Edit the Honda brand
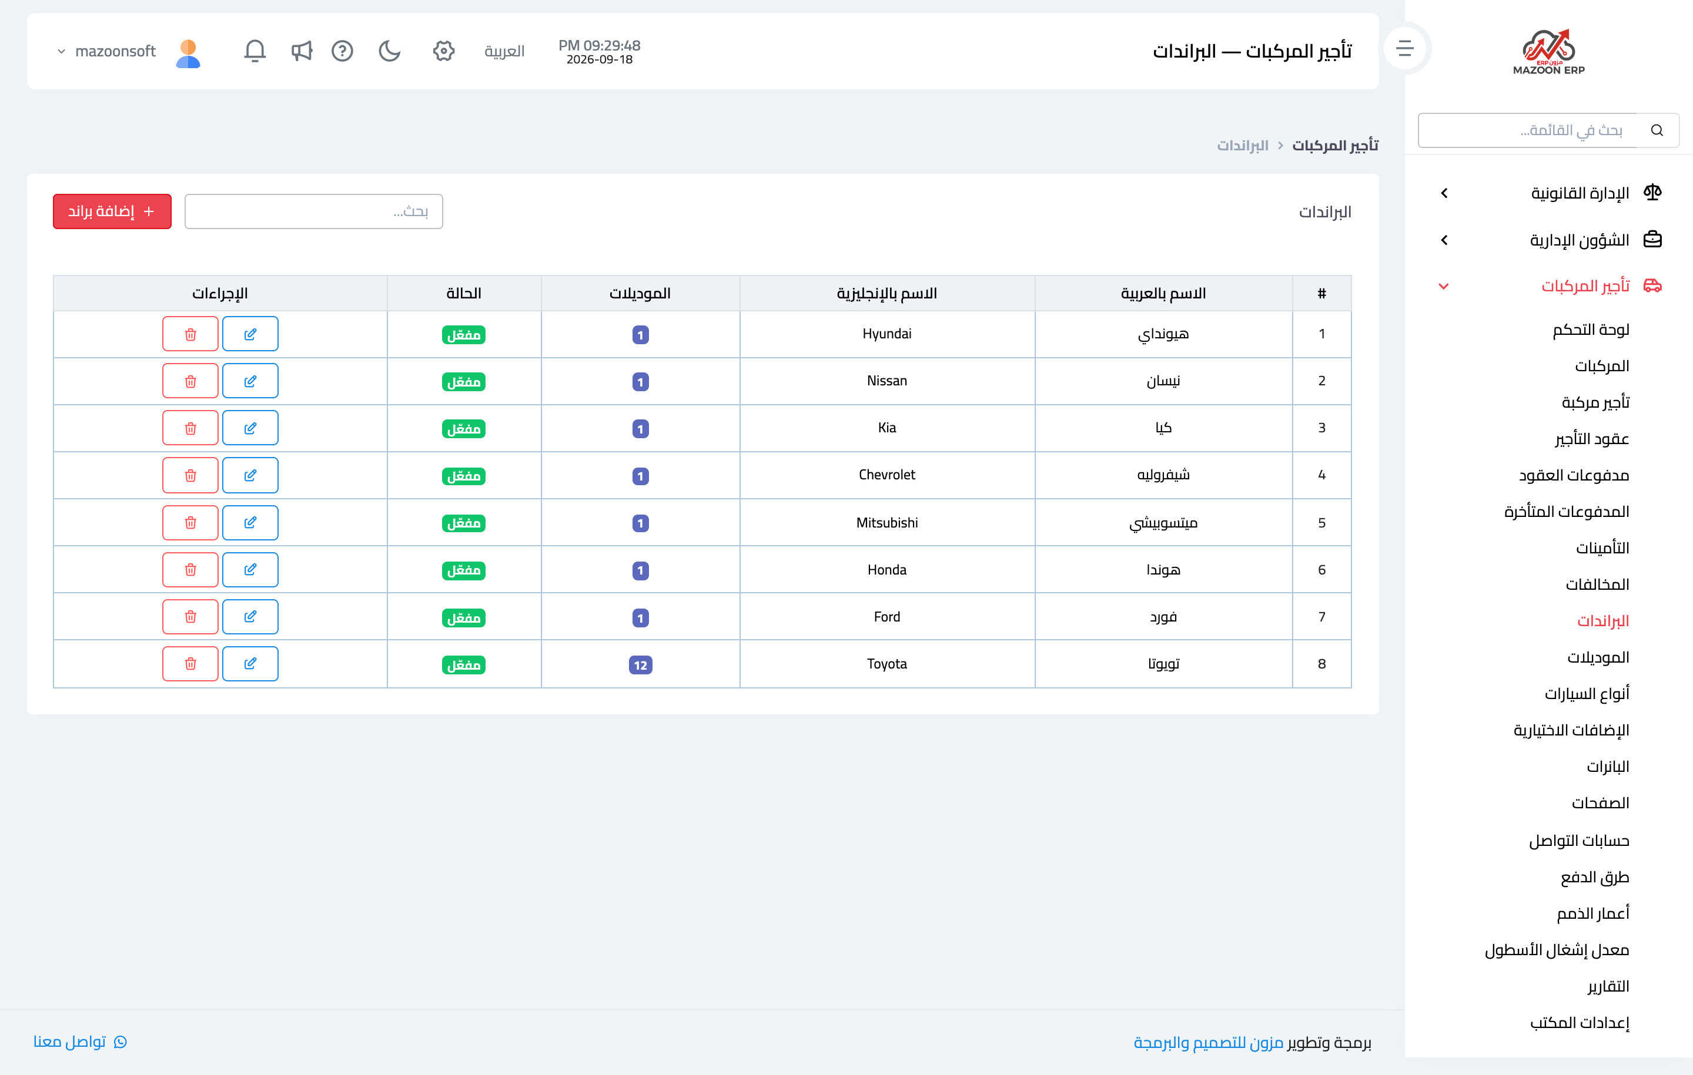This screenshot has width=1693, height=1075. [250, 570]
